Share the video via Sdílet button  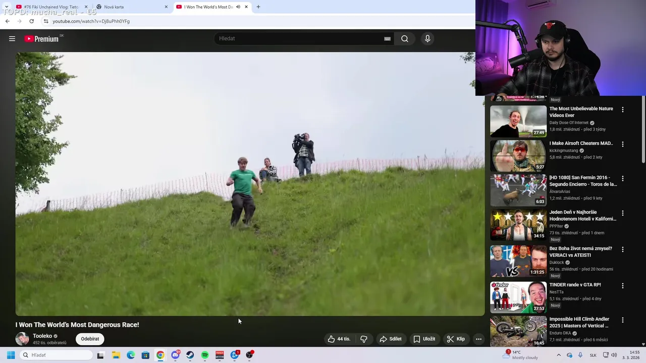(x=391, y=339)
